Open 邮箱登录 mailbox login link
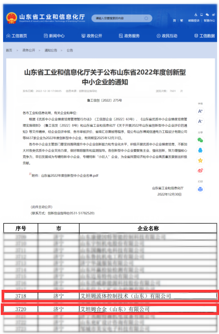Image resolution: width=219 pixels, height=334 pixels. (194, 21)
